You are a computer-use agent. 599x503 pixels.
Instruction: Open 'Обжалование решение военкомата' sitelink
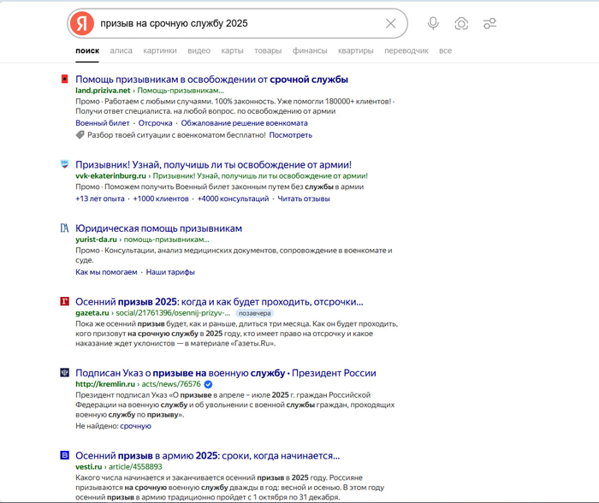(x=244, y=123)
